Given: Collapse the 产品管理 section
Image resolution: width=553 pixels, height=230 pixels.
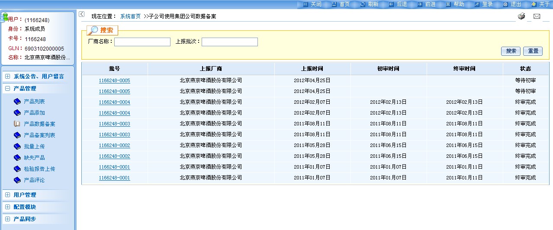Looking at the screenshot, I should 8,89.
